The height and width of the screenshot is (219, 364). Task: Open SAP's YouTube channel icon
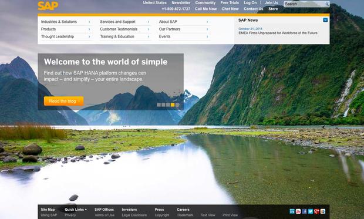coord(298,211)
